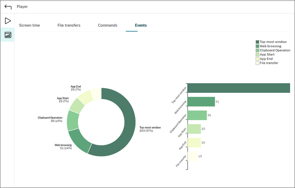Open the File transfers tab

point(69,25)
